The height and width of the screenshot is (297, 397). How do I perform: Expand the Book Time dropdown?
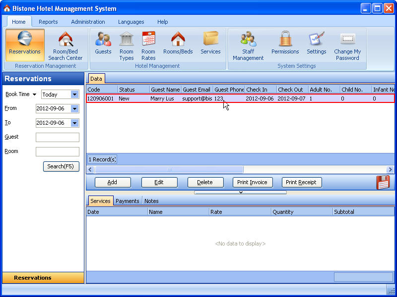tap(75, 95)
